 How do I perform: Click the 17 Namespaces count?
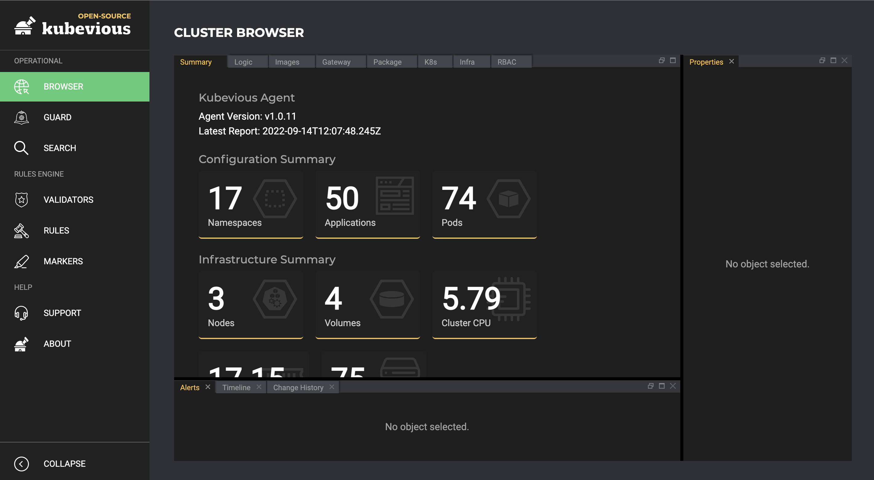point(225,198)
